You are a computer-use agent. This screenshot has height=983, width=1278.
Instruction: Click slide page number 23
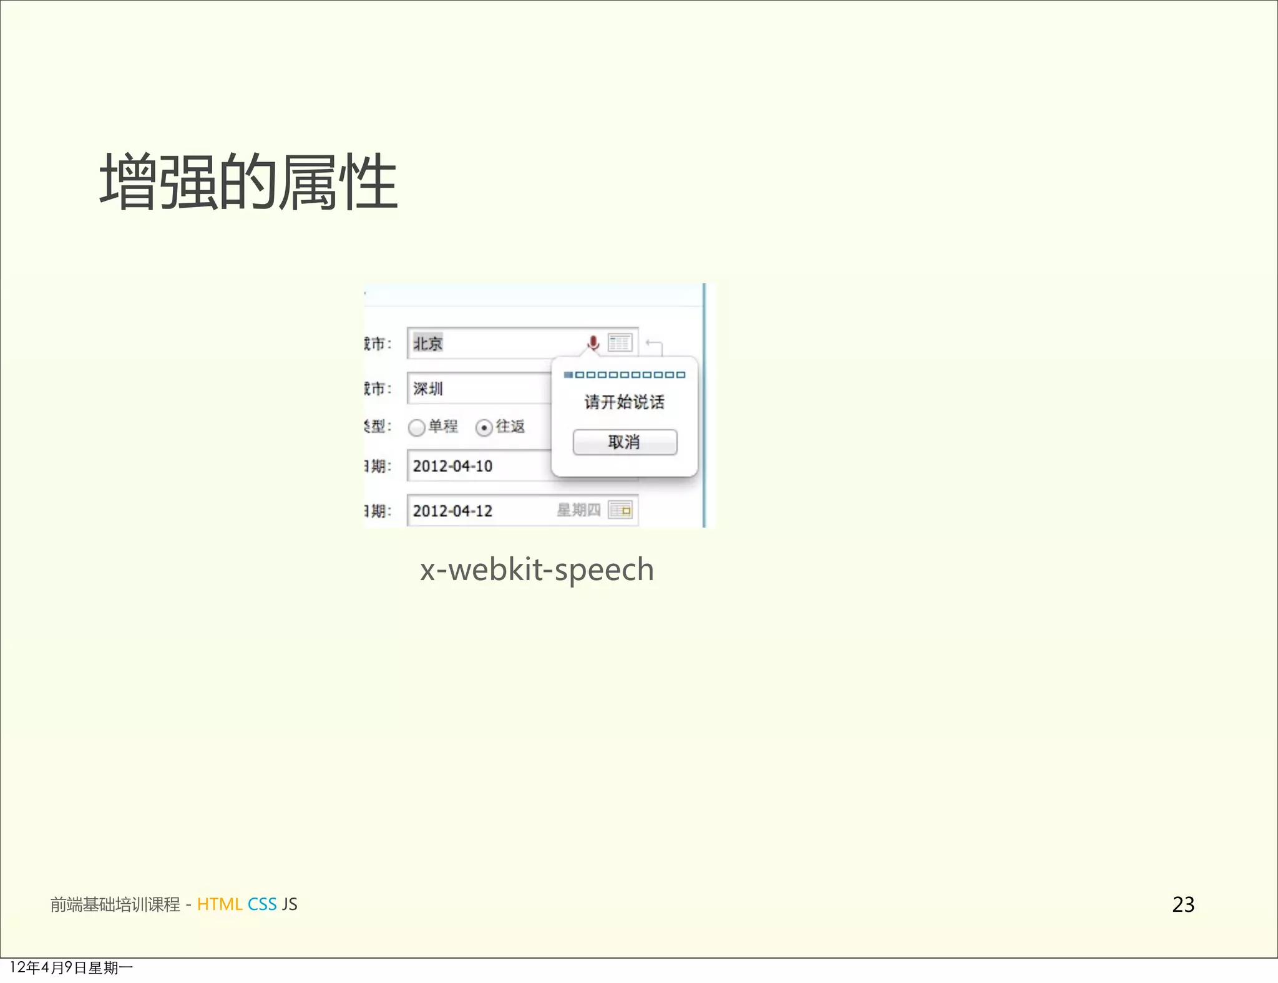[1183, 904]
